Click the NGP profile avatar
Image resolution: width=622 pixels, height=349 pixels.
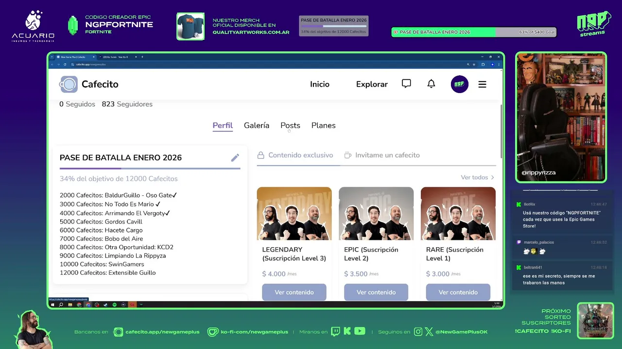tap(459, 84)
